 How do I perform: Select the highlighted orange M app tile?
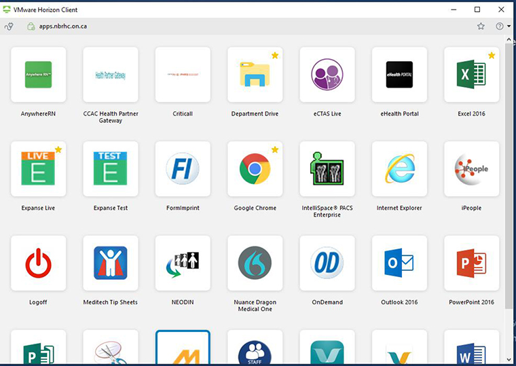point(183,348)
